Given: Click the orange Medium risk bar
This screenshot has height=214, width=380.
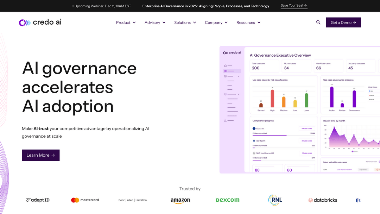Looking at the screenshot, I should pyautogui.click(x=284, y=102).
